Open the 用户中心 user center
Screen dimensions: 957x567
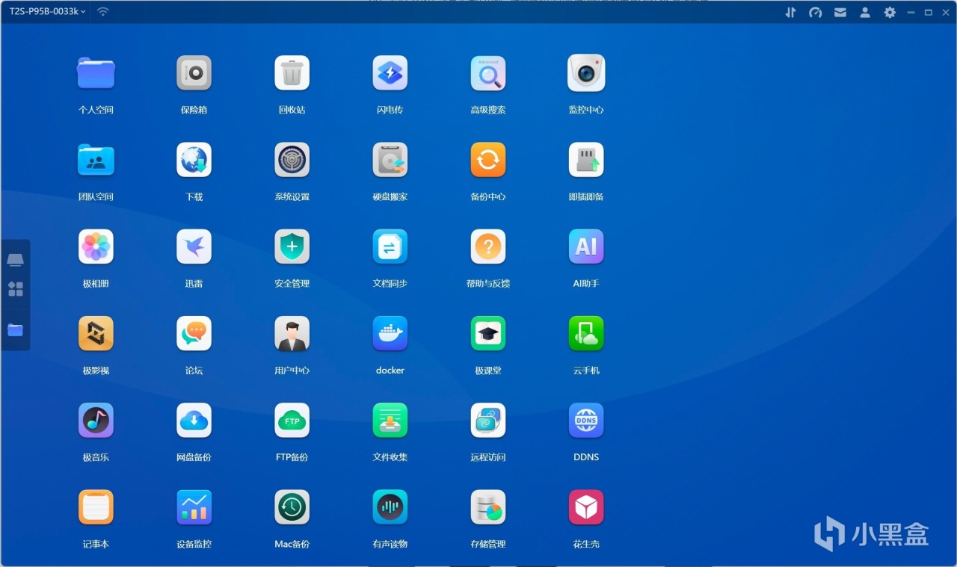pos(292,333)
